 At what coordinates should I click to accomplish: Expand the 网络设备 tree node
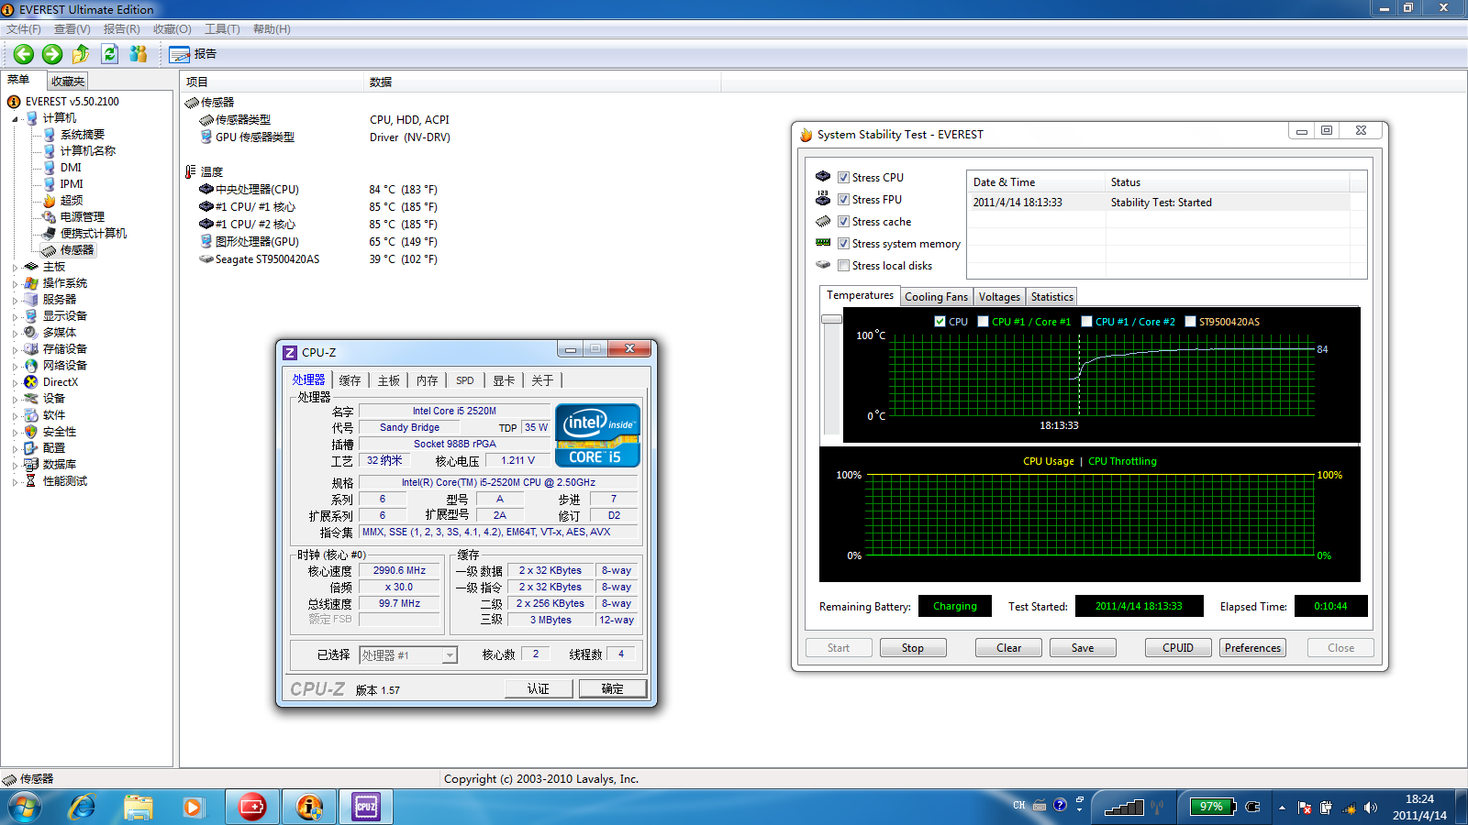pyautogui.click(x=15, y=367)
